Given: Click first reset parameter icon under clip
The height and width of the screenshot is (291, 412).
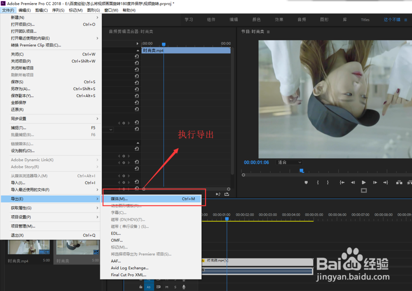Looking at the screenshot, I should (137, 56).
